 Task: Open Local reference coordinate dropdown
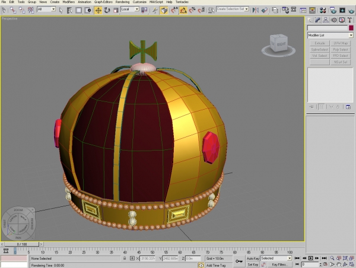tap(136, 9)
